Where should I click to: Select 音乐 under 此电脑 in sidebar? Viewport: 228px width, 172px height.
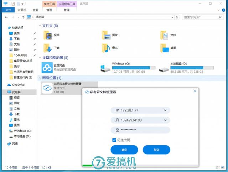[14, 120]
